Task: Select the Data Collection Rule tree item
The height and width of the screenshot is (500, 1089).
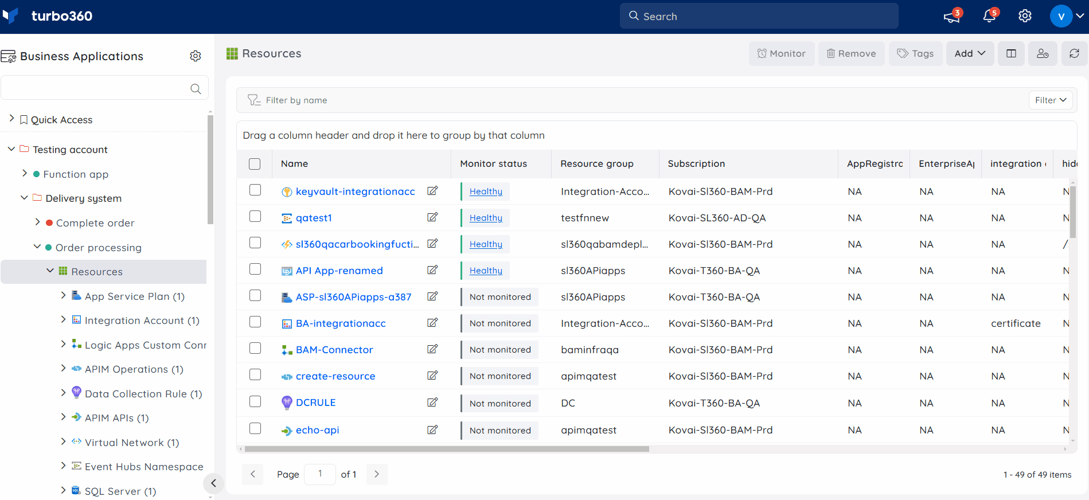Action: pos(143,394)
